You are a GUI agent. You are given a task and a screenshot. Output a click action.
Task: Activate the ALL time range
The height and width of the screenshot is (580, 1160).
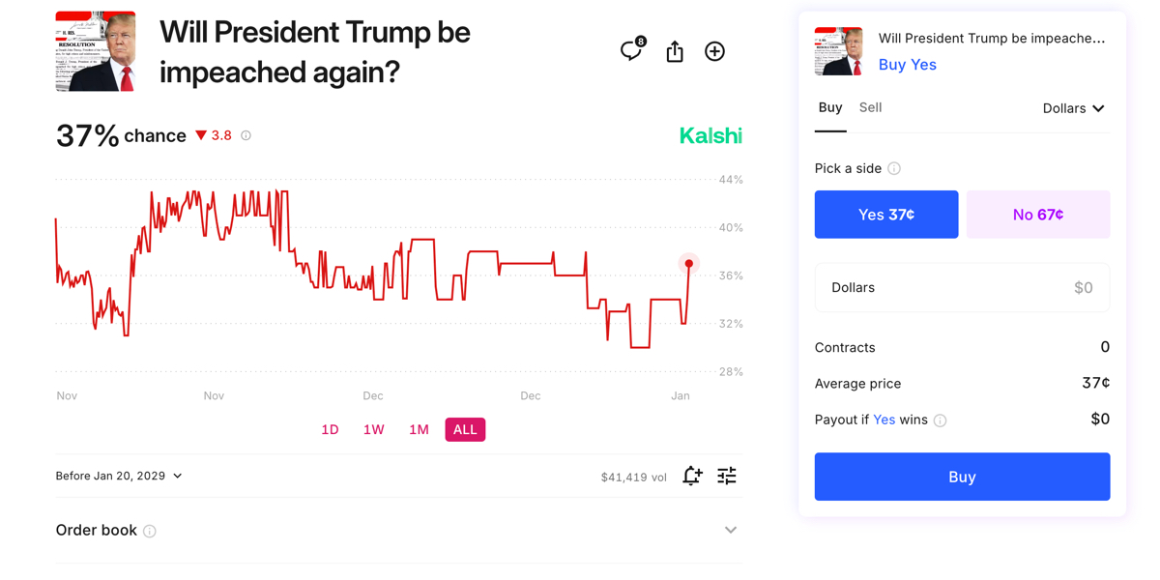click(465, 429)
